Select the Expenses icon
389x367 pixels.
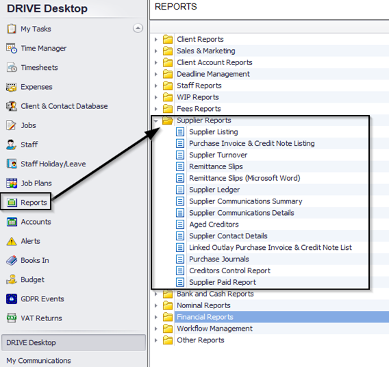pyautogui.click(x=12, y=87)
